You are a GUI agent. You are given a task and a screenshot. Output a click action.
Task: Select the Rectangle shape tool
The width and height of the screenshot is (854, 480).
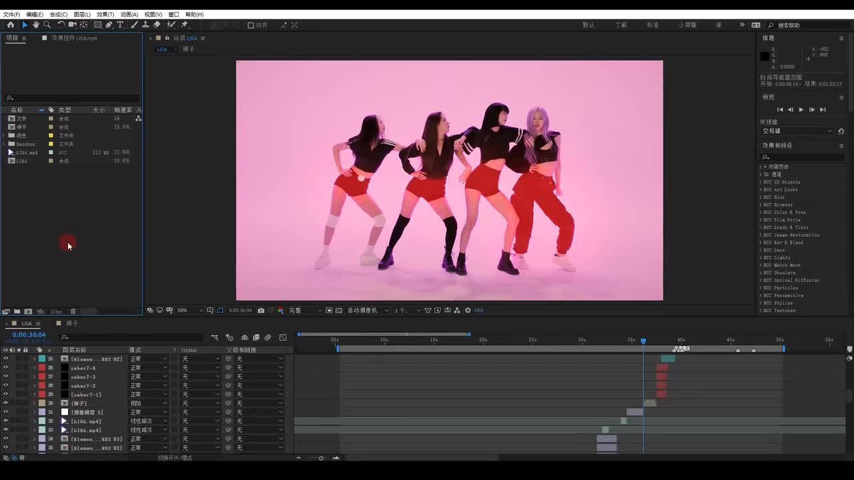[x=97, y=25]
